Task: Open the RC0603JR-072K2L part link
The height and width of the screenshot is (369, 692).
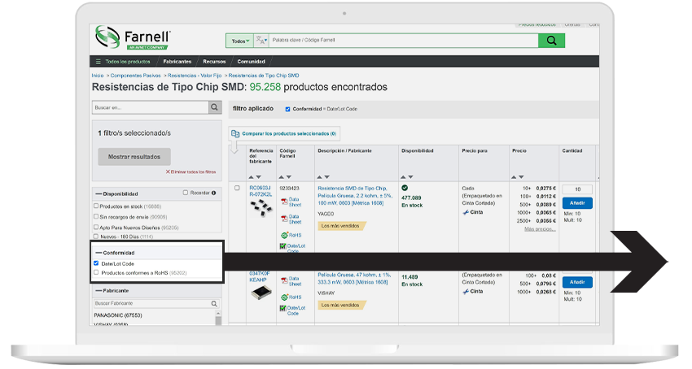Action: 261,191
